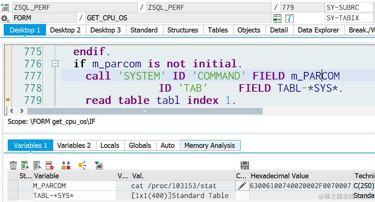Screen dimensions: 375x202
Task: Click the line number field showing 779
Action: pyautogui.click(x=302, y=7)
